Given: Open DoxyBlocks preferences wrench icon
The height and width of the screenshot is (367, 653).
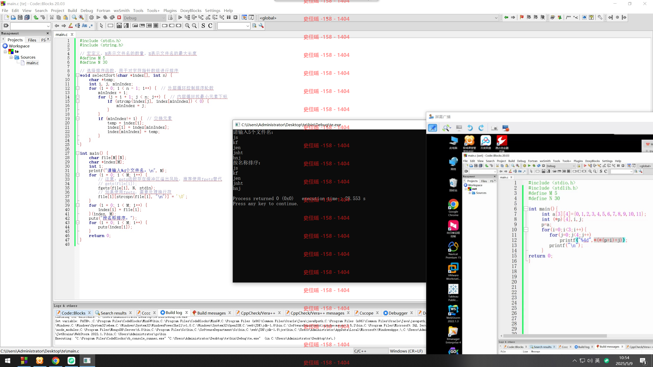Looking at the screenshot, I should pos(600,18).
